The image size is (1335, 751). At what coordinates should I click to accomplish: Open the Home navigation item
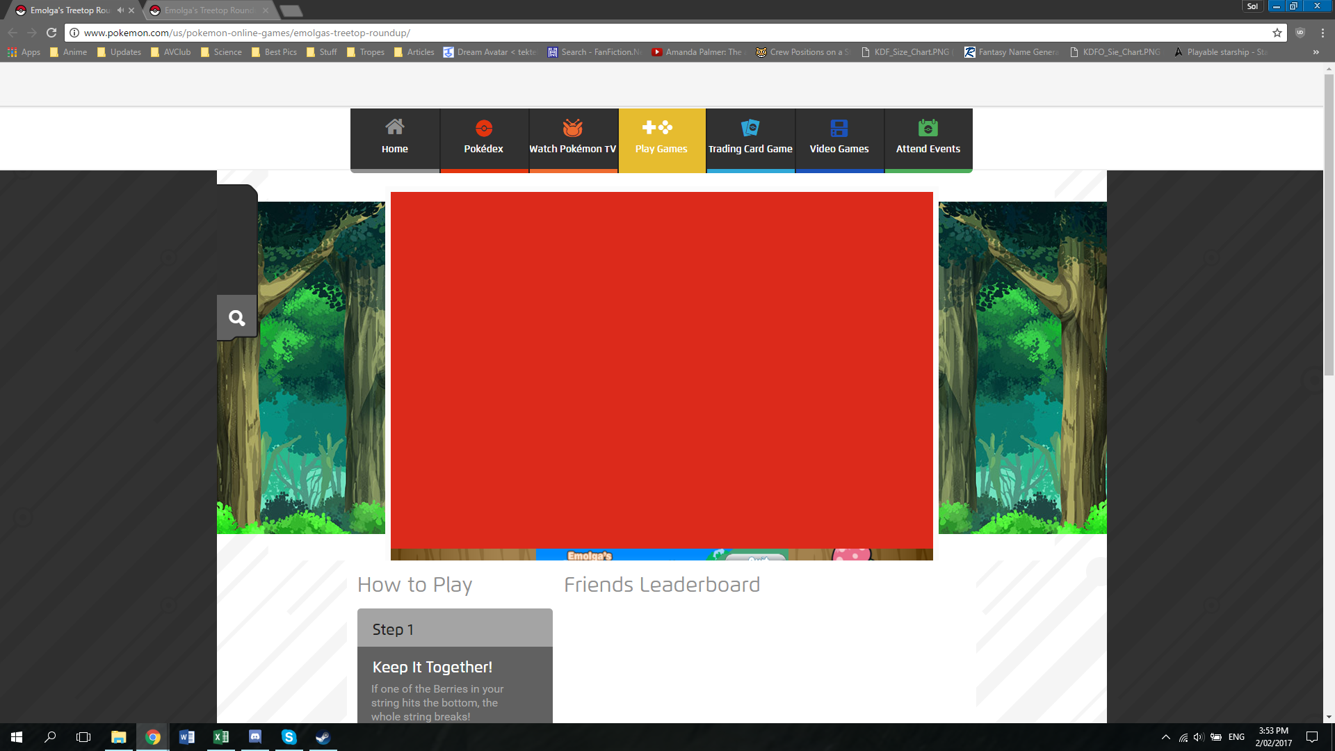pyautogui.click(x=394, y=139)
